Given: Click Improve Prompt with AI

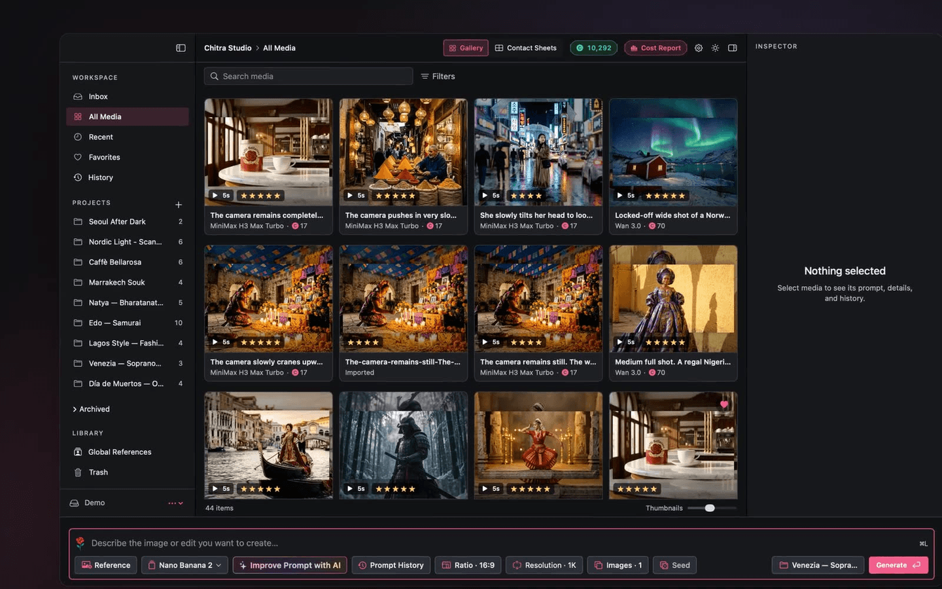Looking at the screenshot, I should point(290,565).
